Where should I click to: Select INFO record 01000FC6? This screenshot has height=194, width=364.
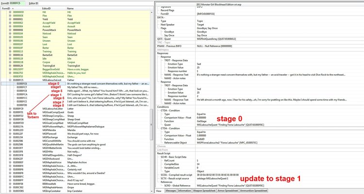(75, 83)
